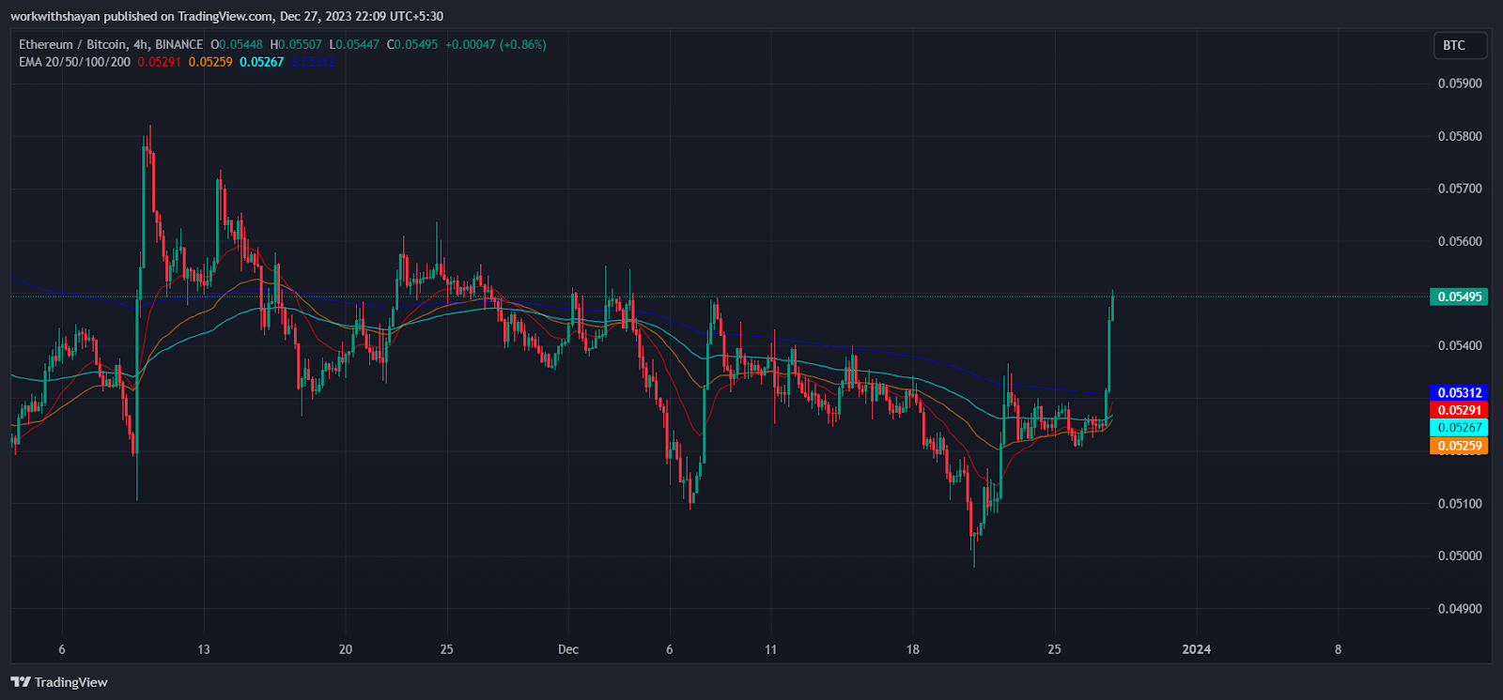The width and height of the screenshot is (1503, 700).
Task: Click the 2024 label on time axis
Action: click(1196, 649)
